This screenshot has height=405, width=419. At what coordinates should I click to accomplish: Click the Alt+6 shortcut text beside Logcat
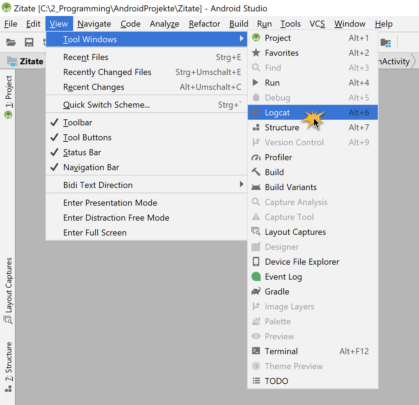pyautogui.click(x=359, y=113)
